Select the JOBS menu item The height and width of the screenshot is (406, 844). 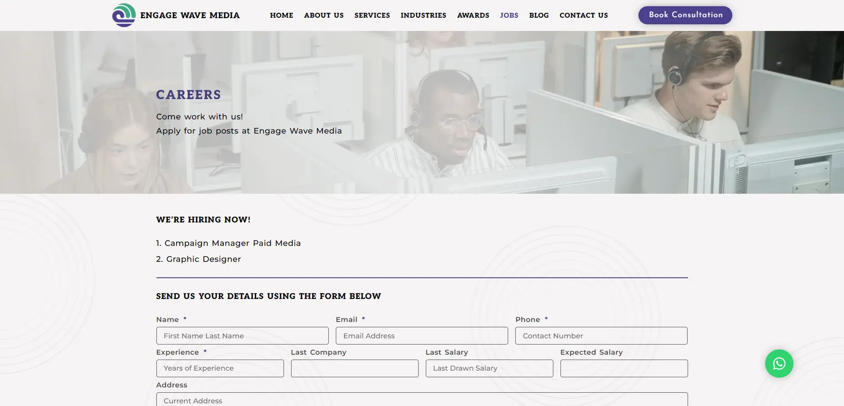tap(509, 15)
